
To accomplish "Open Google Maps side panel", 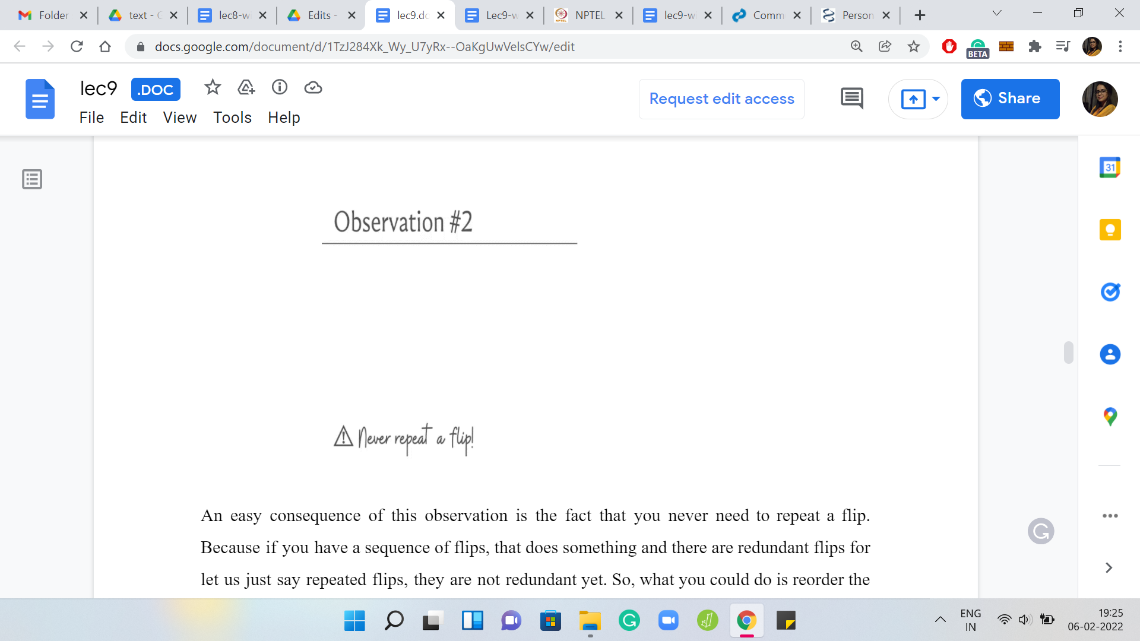I will pos(1110,417).
